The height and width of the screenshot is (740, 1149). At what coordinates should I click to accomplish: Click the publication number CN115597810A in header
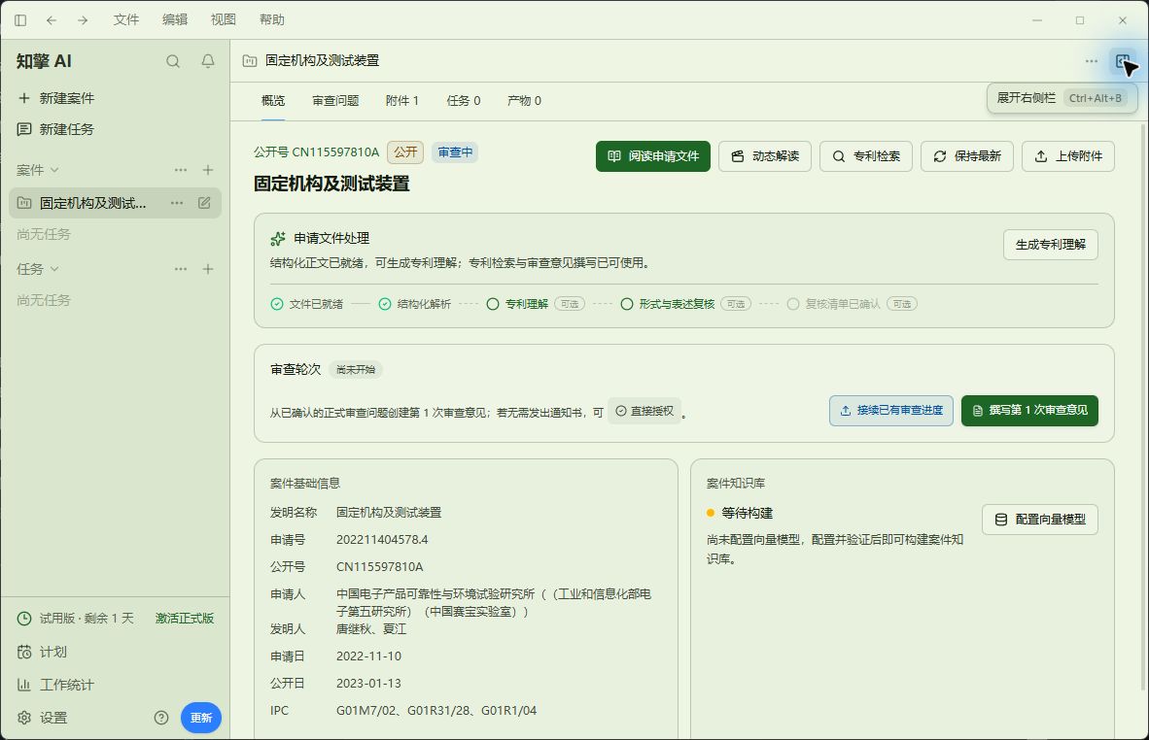[335, 152]
